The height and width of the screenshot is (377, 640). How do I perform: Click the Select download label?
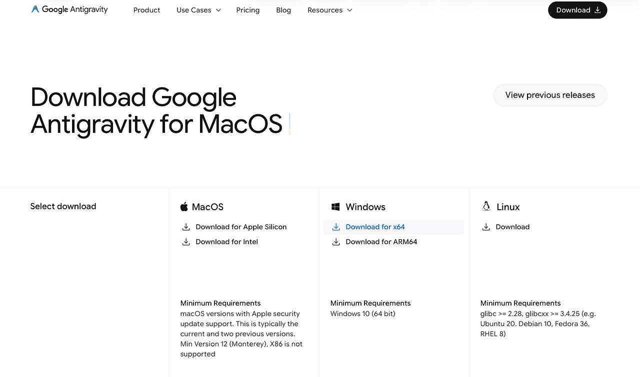(x=63, y=206)
